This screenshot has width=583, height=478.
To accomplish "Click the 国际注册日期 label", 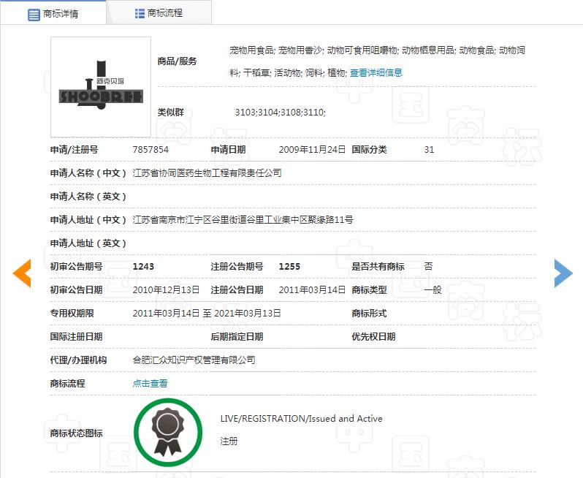I will pyautogui.click(x=76, y=337).
